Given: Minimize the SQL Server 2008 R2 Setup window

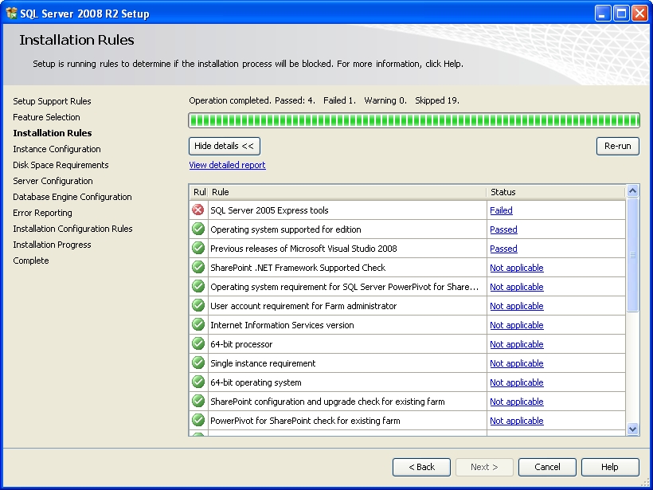Looking at the screenshot, I should (x=602, y=14).
